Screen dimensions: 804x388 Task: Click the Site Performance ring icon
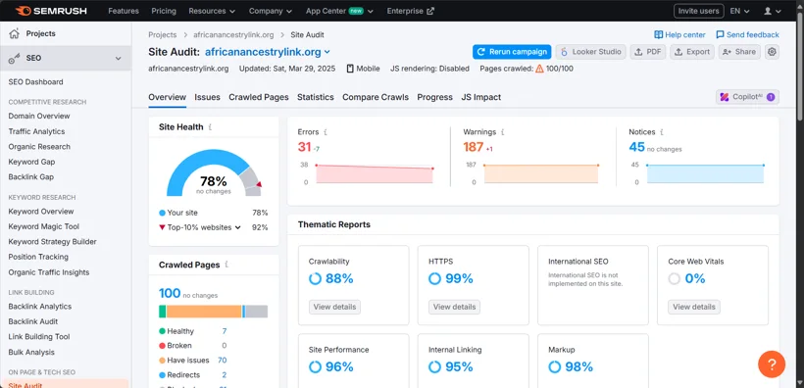click(316, 367)
